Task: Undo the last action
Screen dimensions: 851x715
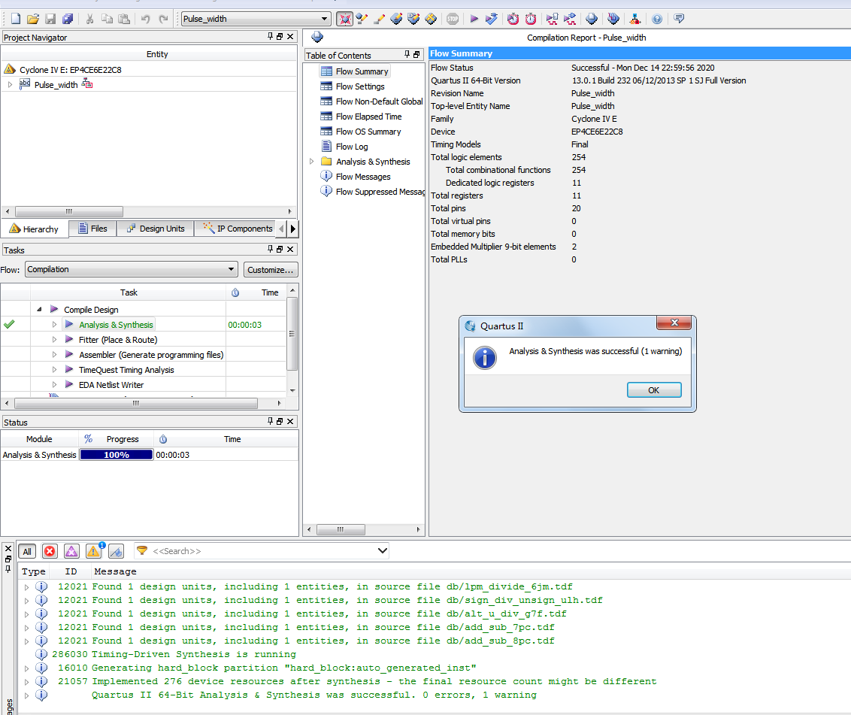Action: [x=145, y=19]
